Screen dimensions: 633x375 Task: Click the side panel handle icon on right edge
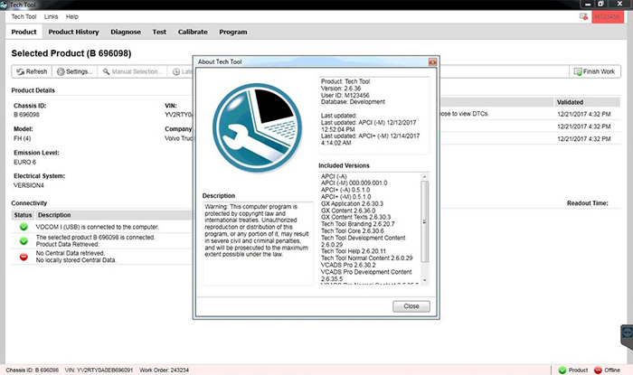click(627, 333)
